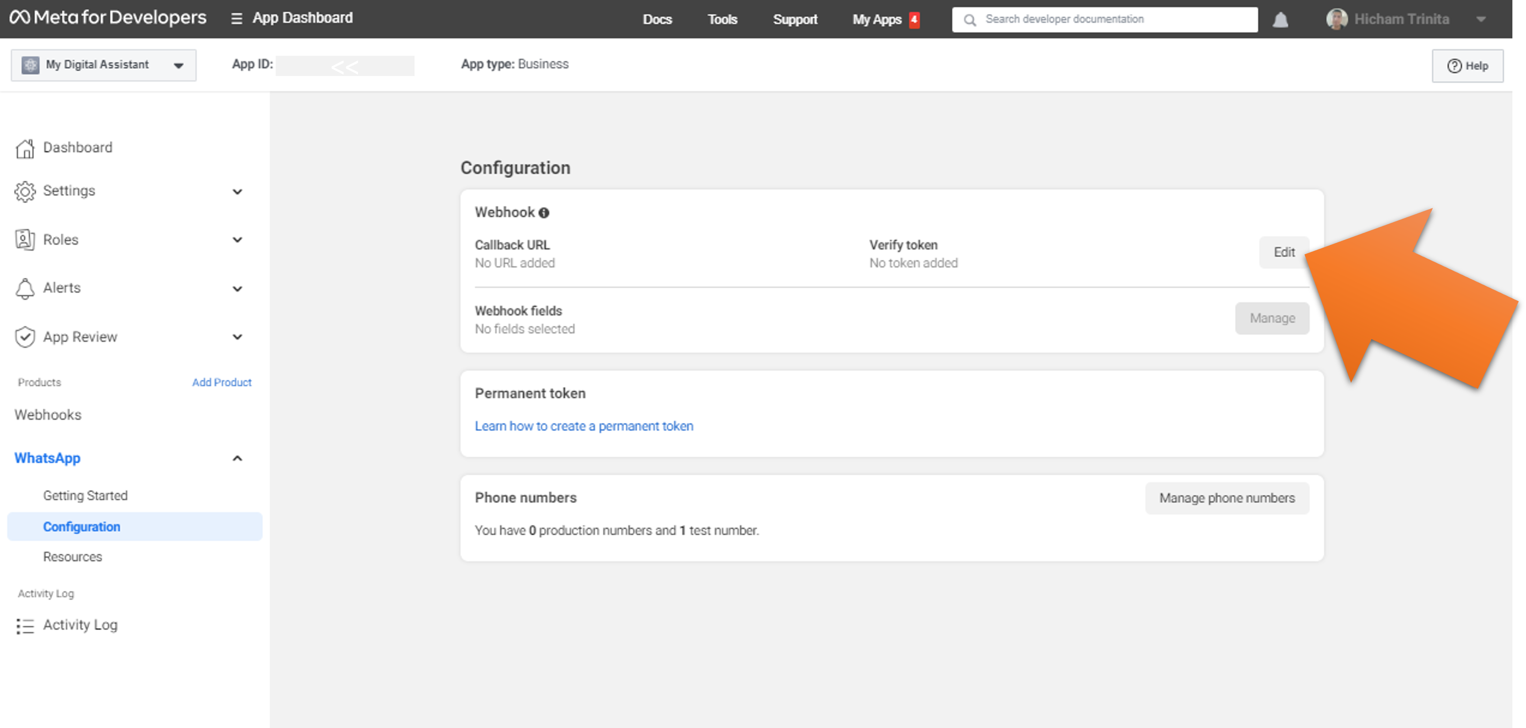Open the My Digital Assistant app dropdown
This screenshot has width=1526, height=728.
pos(104,65)
